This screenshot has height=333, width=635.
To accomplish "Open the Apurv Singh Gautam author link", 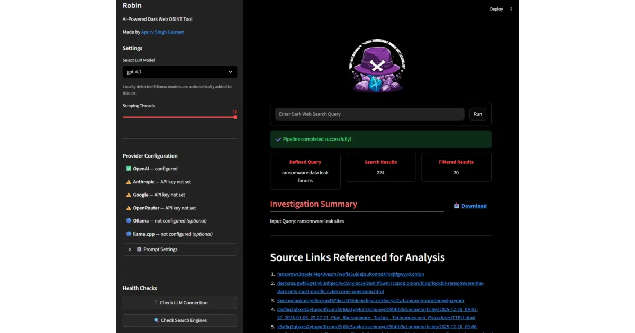I will 163,32.
